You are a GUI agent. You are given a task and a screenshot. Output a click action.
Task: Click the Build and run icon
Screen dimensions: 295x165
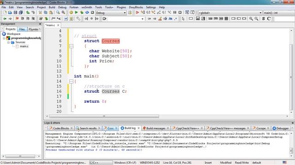click(82, 12)
